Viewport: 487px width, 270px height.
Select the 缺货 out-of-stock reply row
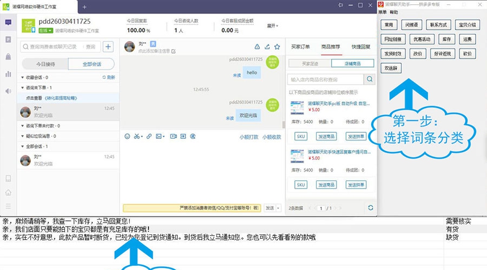tap(243, 237)
